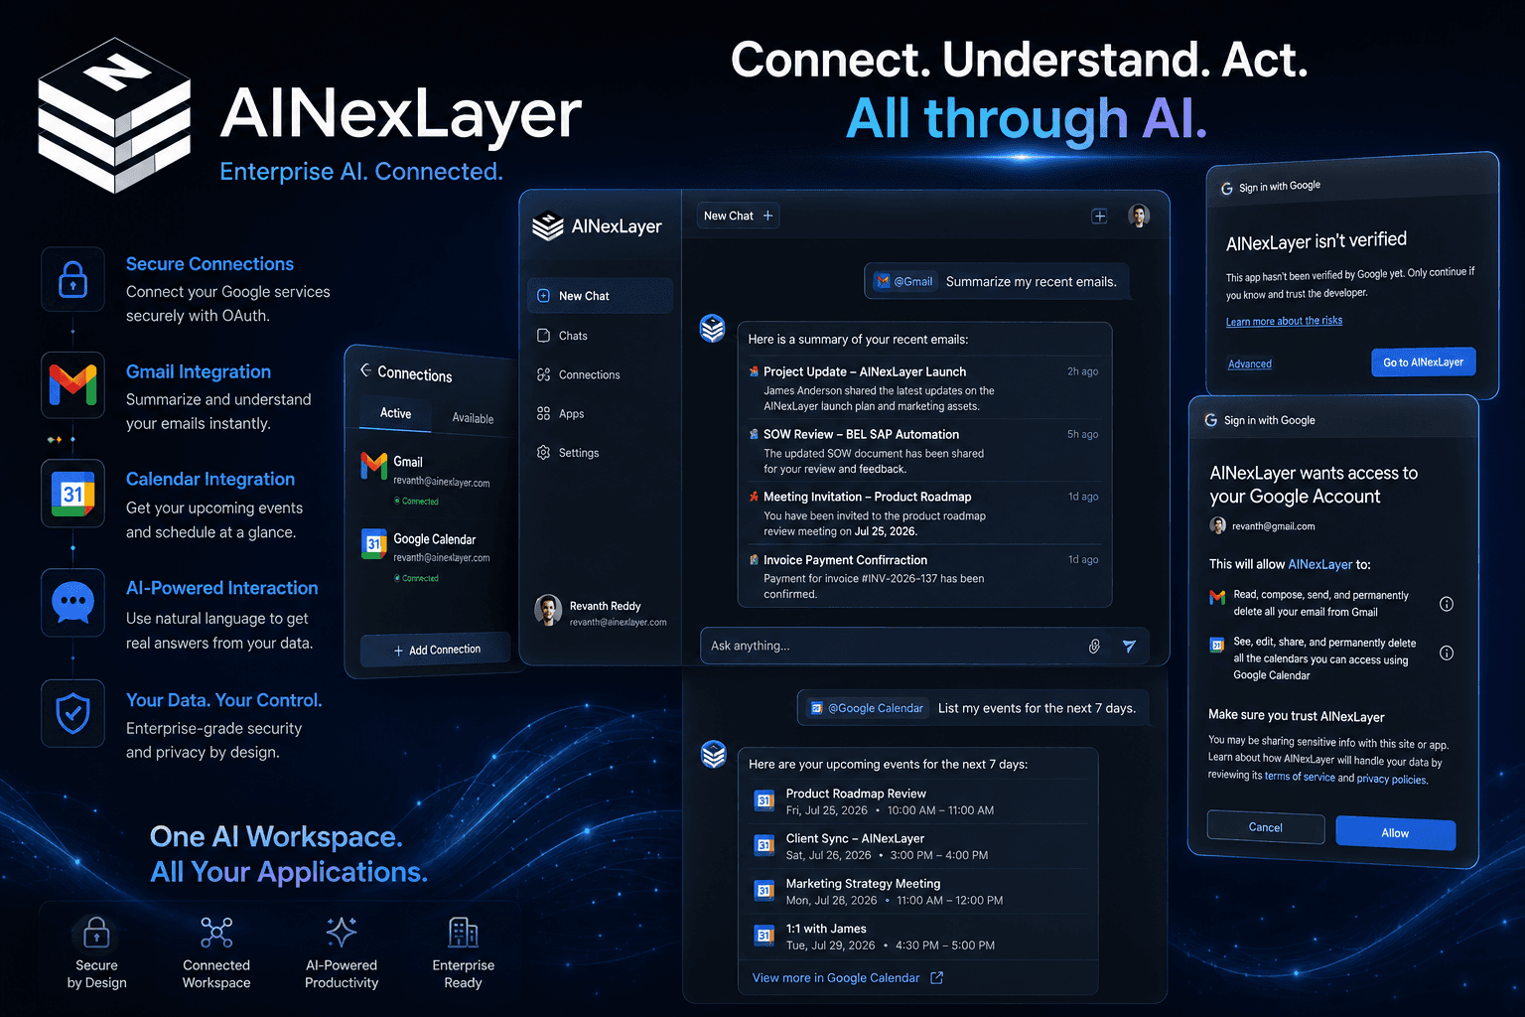The image size is (1525, 1017).
Task: Click the Advanced link in the unverified dialog
Action: click(1250, 363)
